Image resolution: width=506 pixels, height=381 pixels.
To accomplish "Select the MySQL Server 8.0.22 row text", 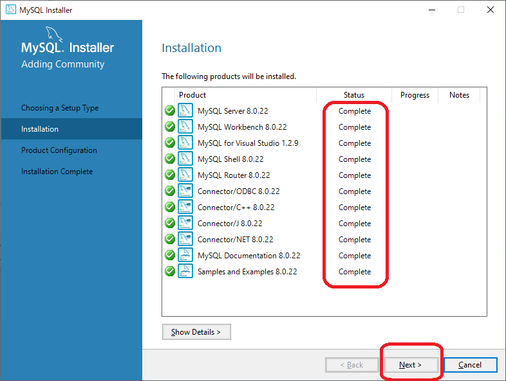I will tap(232, 111).
